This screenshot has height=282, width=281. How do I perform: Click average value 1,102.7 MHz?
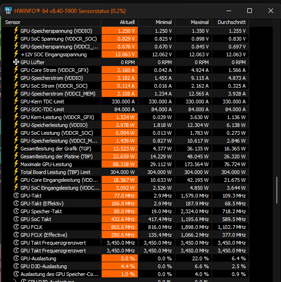click(x=232, y=227)
